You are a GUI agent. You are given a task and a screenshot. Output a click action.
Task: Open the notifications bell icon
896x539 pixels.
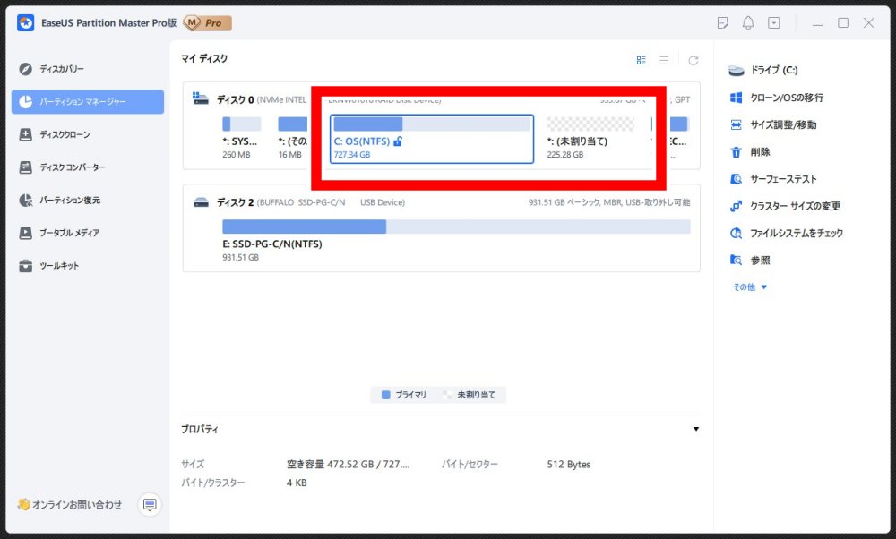tap(748, 23)
